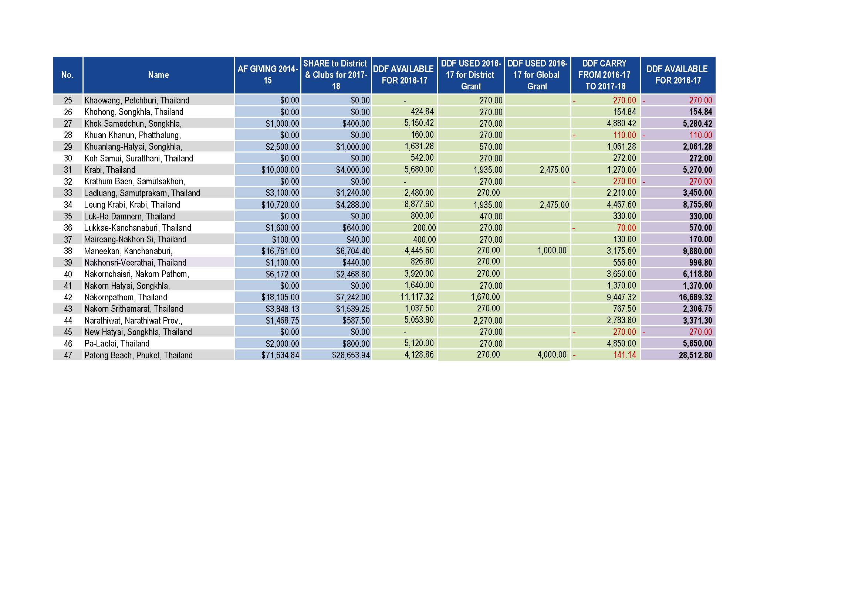Click "New Hatyai, Songkhla, Thailand"
The height and width of the screenshot is (611, 865).
point(138,332)
